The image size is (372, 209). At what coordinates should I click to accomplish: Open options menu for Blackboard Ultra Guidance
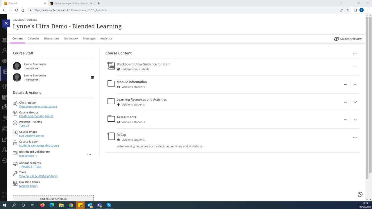pyautogui.click(x=355, y=67)
